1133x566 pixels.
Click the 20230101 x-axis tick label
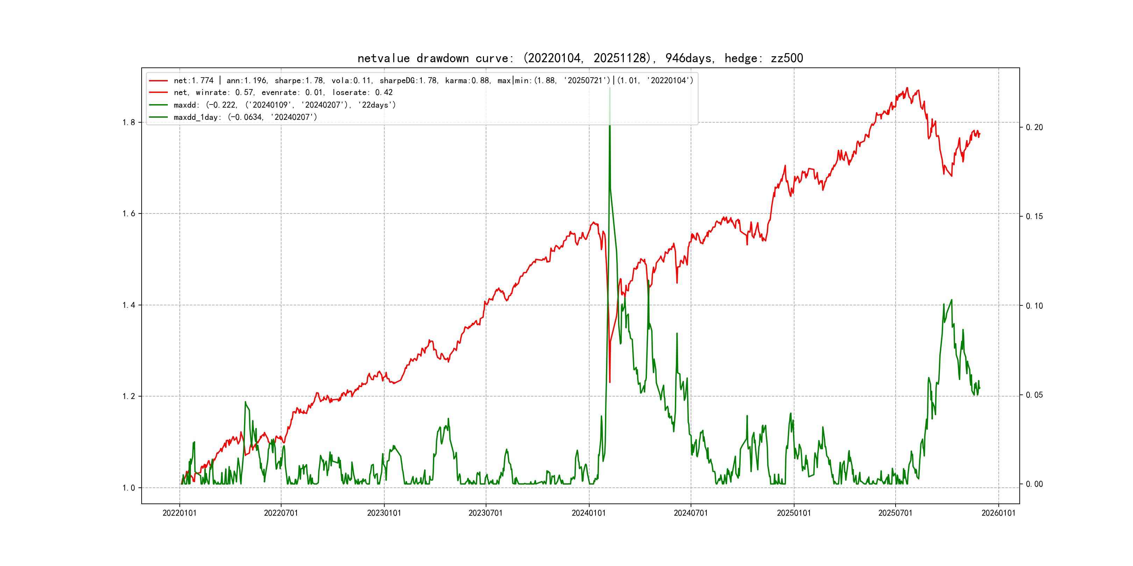[x=384, y=513]
